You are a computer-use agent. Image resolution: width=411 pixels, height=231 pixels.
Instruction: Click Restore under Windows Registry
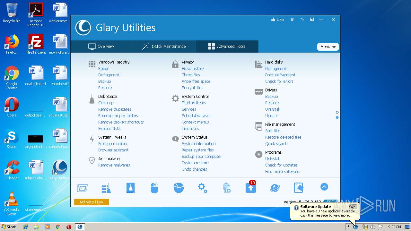105,88
